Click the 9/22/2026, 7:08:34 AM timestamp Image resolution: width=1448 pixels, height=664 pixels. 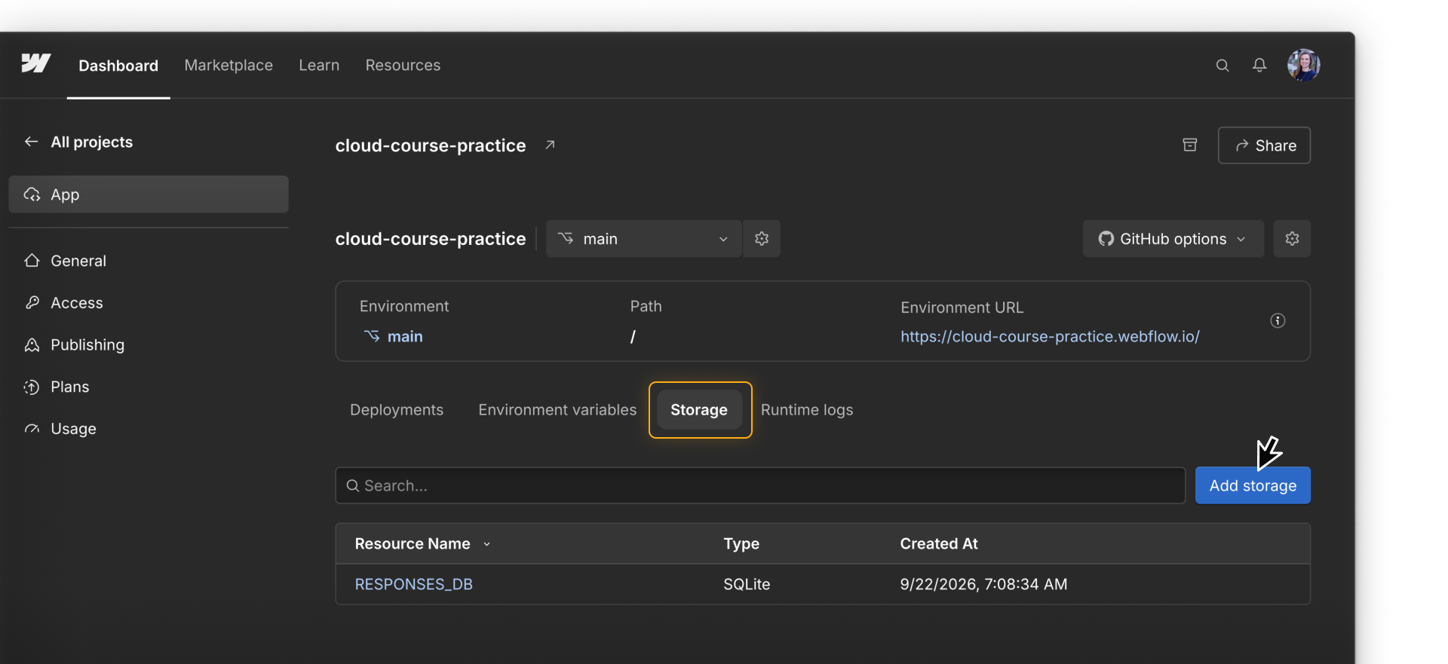pos(983,585)
